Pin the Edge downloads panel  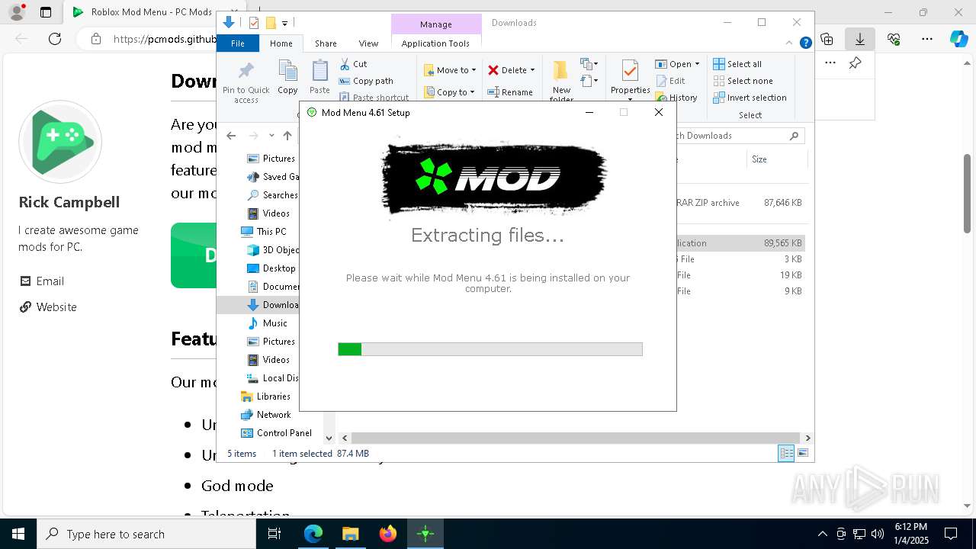tap(855, 63)
